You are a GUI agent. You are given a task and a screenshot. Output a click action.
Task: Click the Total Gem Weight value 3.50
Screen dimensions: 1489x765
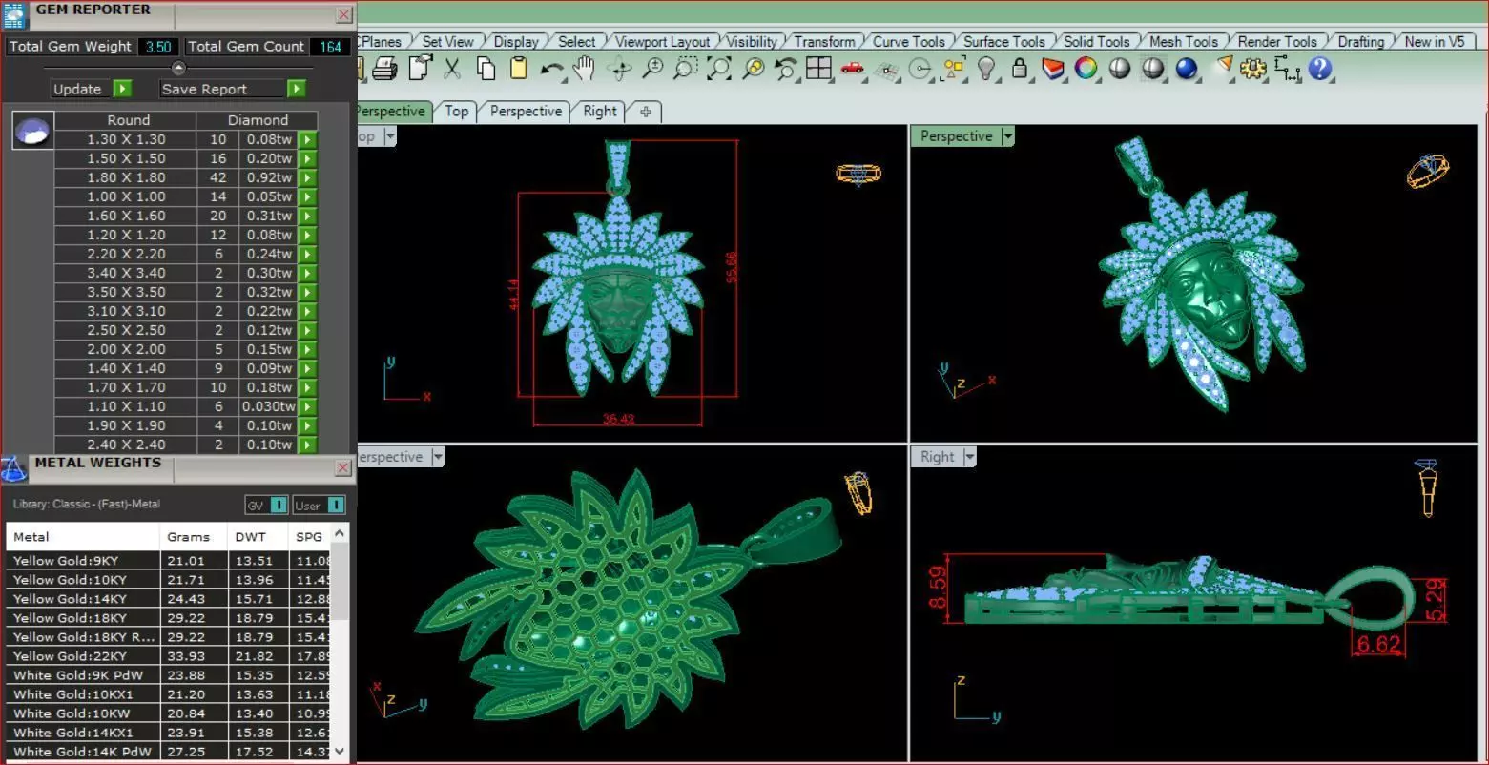pos(158,47)
